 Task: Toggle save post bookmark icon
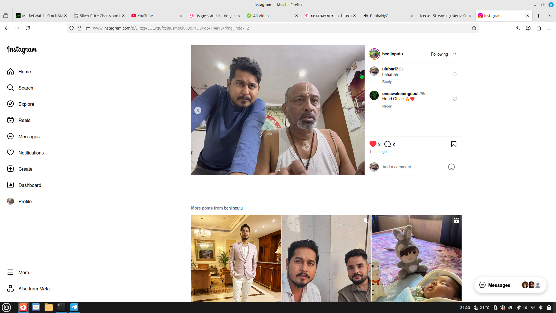[453, 144]
